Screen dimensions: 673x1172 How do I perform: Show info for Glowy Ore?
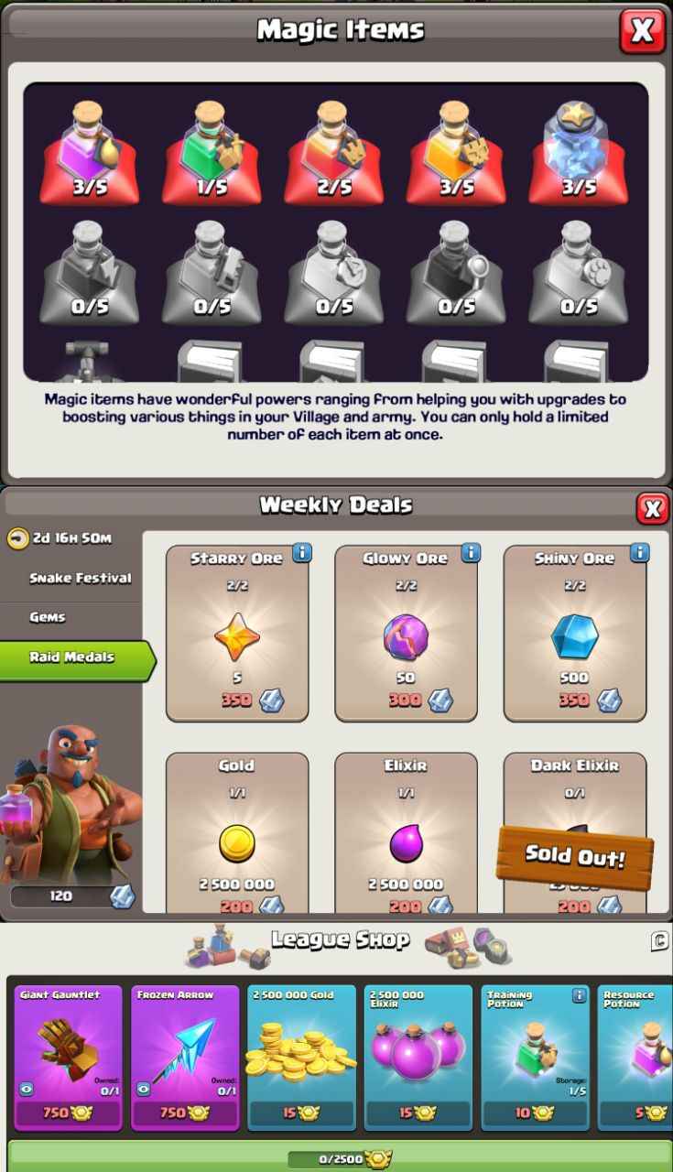tap(471, 552)
